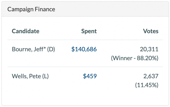Select the Spent column header

pyautogui.click(x=89, y=31)
